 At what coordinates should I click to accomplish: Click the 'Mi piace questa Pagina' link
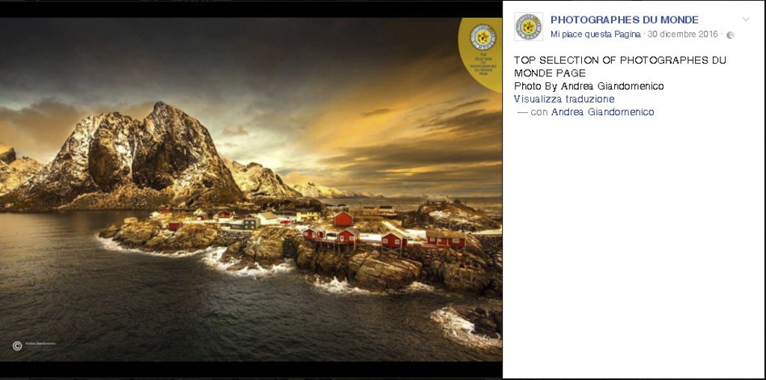click(x=595, y=34)
